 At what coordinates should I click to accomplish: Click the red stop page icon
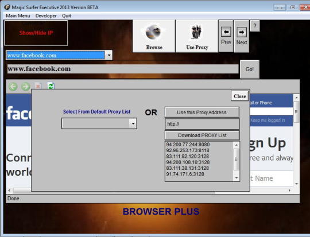[38, 86]
